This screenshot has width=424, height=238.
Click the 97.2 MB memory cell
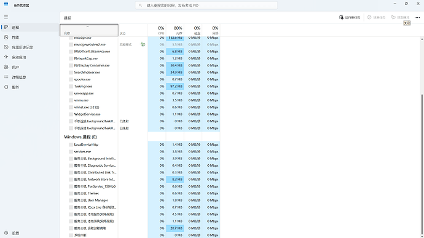point(175,86)
